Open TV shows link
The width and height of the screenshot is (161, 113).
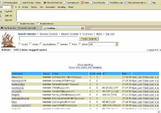(87, 34)
